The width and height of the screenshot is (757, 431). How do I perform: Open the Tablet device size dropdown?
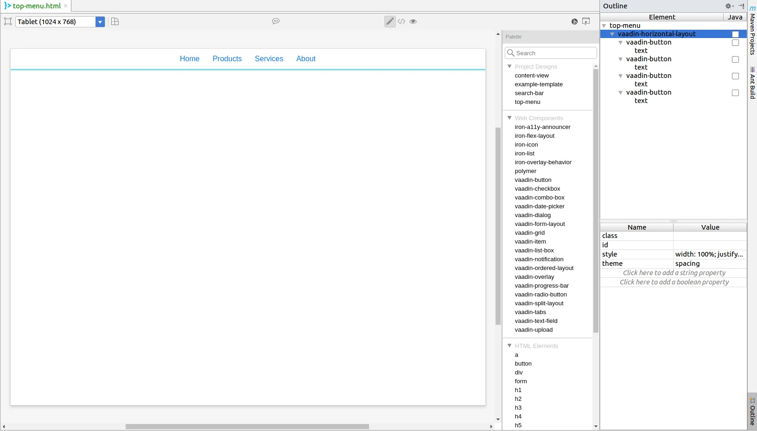click(100, 21)
